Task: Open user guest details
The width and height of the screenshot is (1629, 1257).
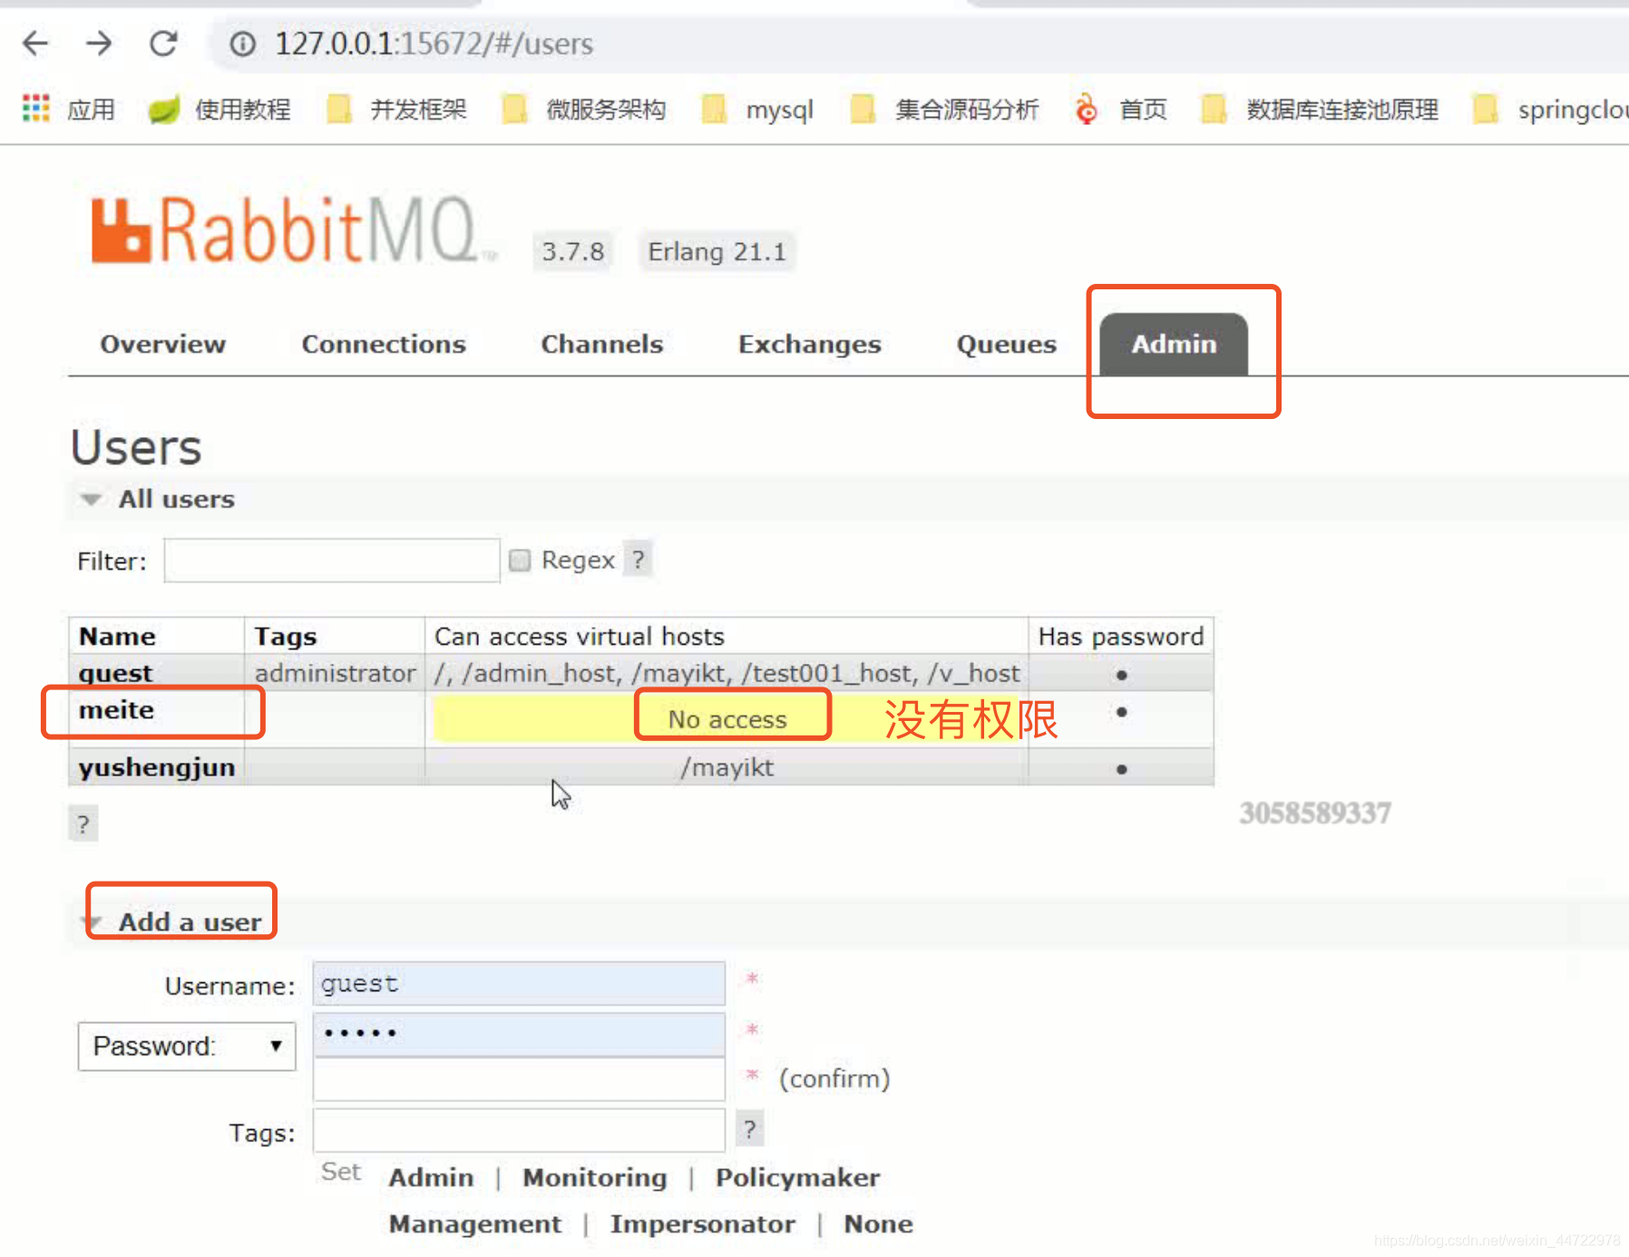Action: tap(115, 673)
